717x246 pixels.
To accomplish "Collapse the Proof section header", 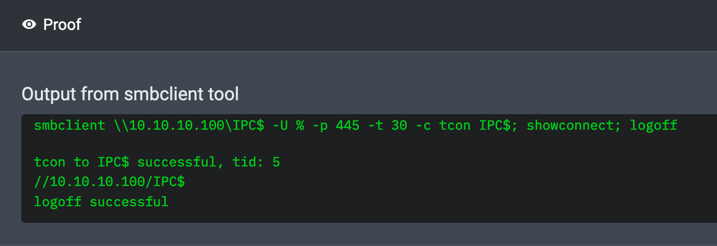I will 358,25.
